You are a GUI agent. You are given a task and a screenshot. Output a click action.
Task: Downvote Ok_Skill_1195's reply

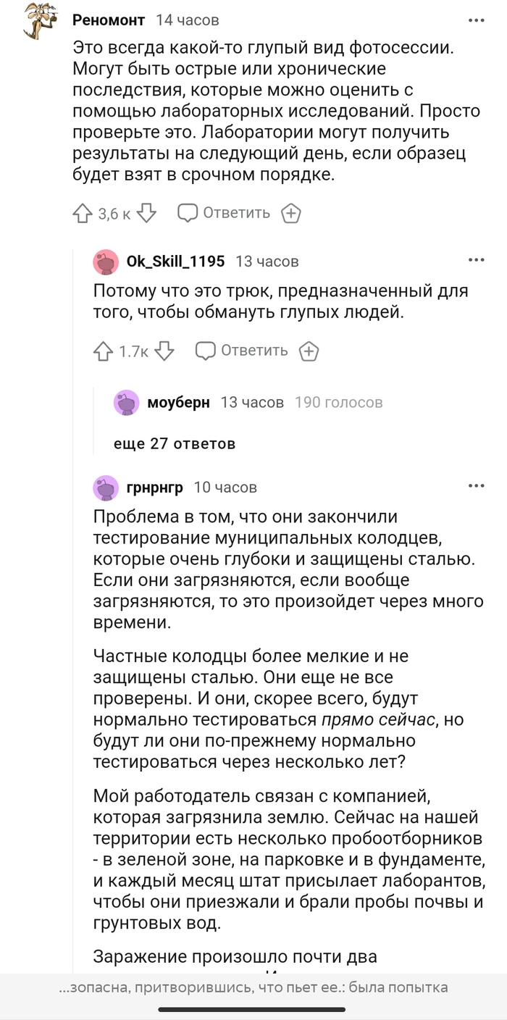click(165, 351)
